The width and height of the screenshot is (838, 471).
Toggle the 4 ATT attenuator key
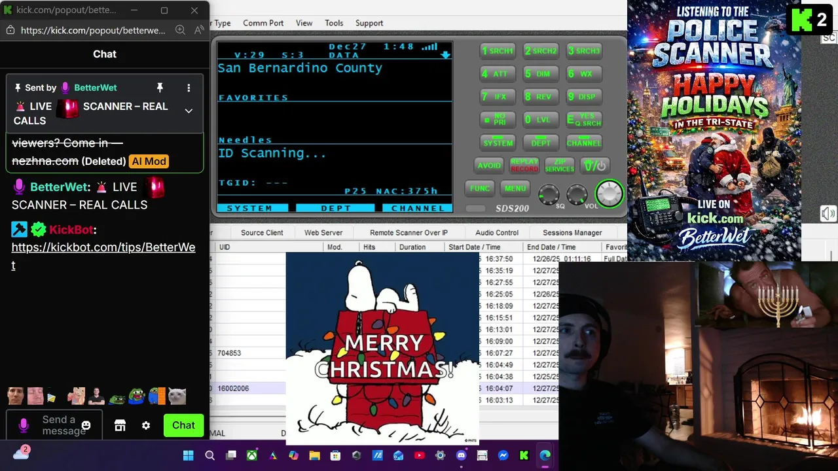(x=498, y=74)
